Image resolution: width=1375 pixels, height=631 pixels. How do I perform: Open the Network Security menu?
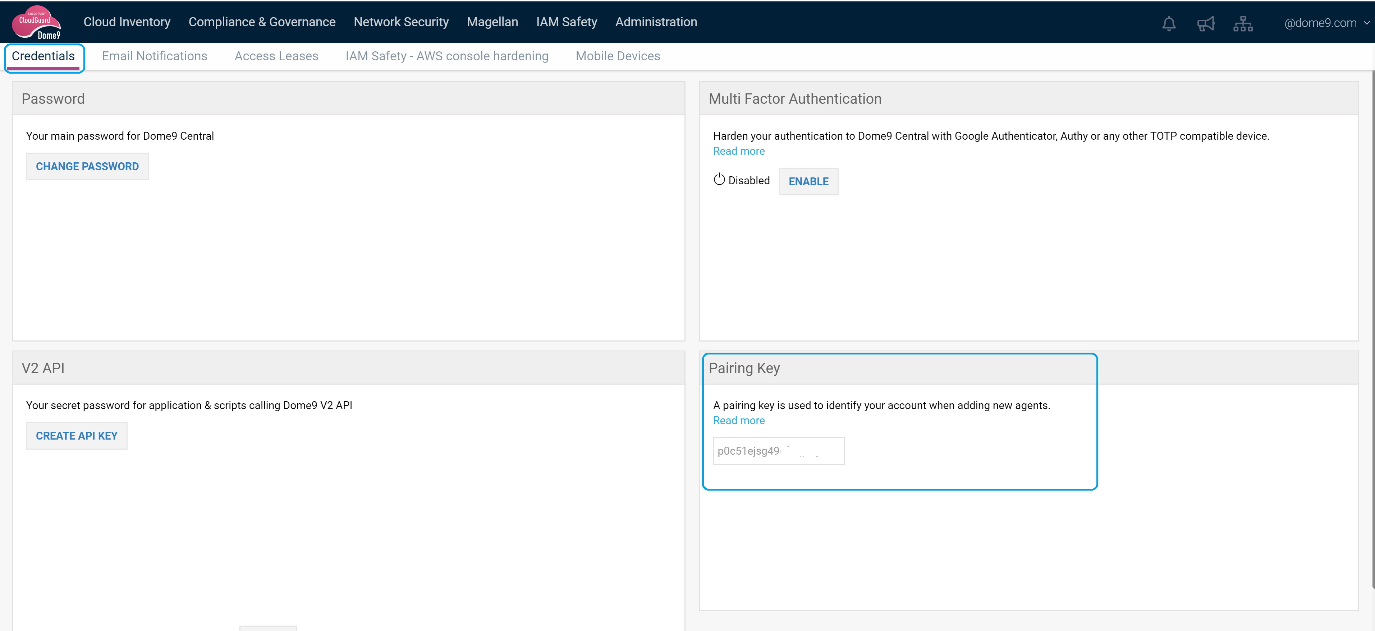[401, 22]
